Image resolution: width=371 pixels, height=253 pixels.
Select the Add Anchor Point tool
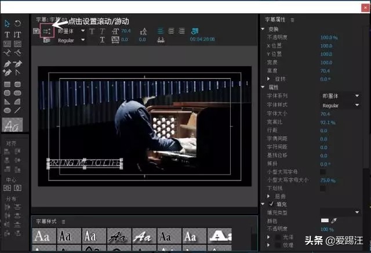point(7,73)
